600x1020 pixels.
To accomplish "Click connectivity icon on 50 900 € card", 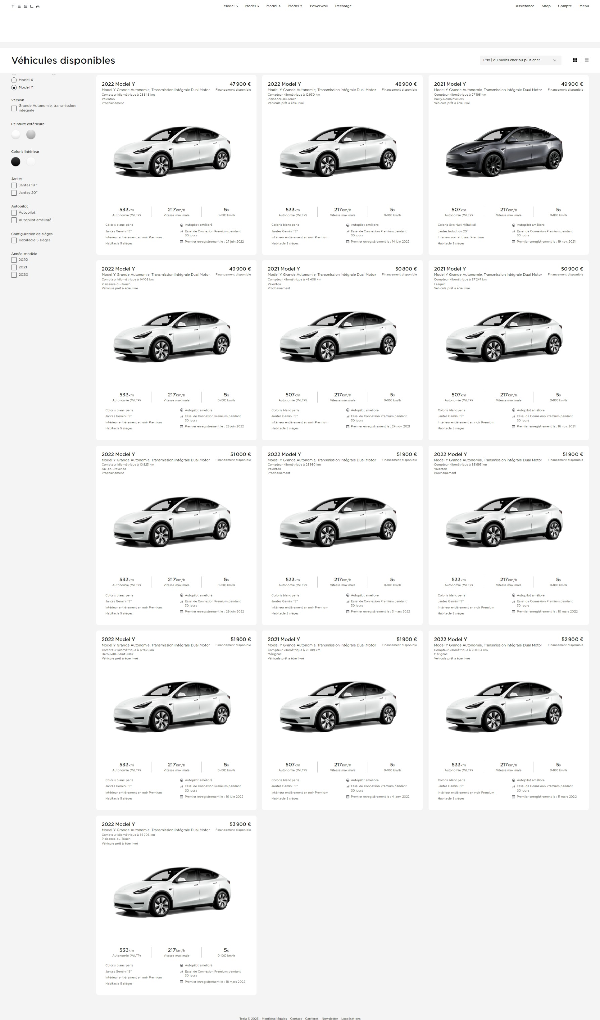I will (x=513, y=416).
